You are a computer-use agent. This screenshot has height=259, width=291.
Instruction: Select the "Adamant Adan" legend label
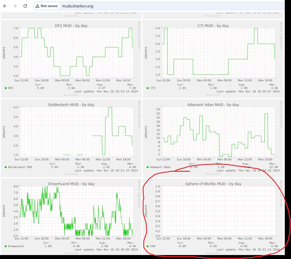[160, 167]
